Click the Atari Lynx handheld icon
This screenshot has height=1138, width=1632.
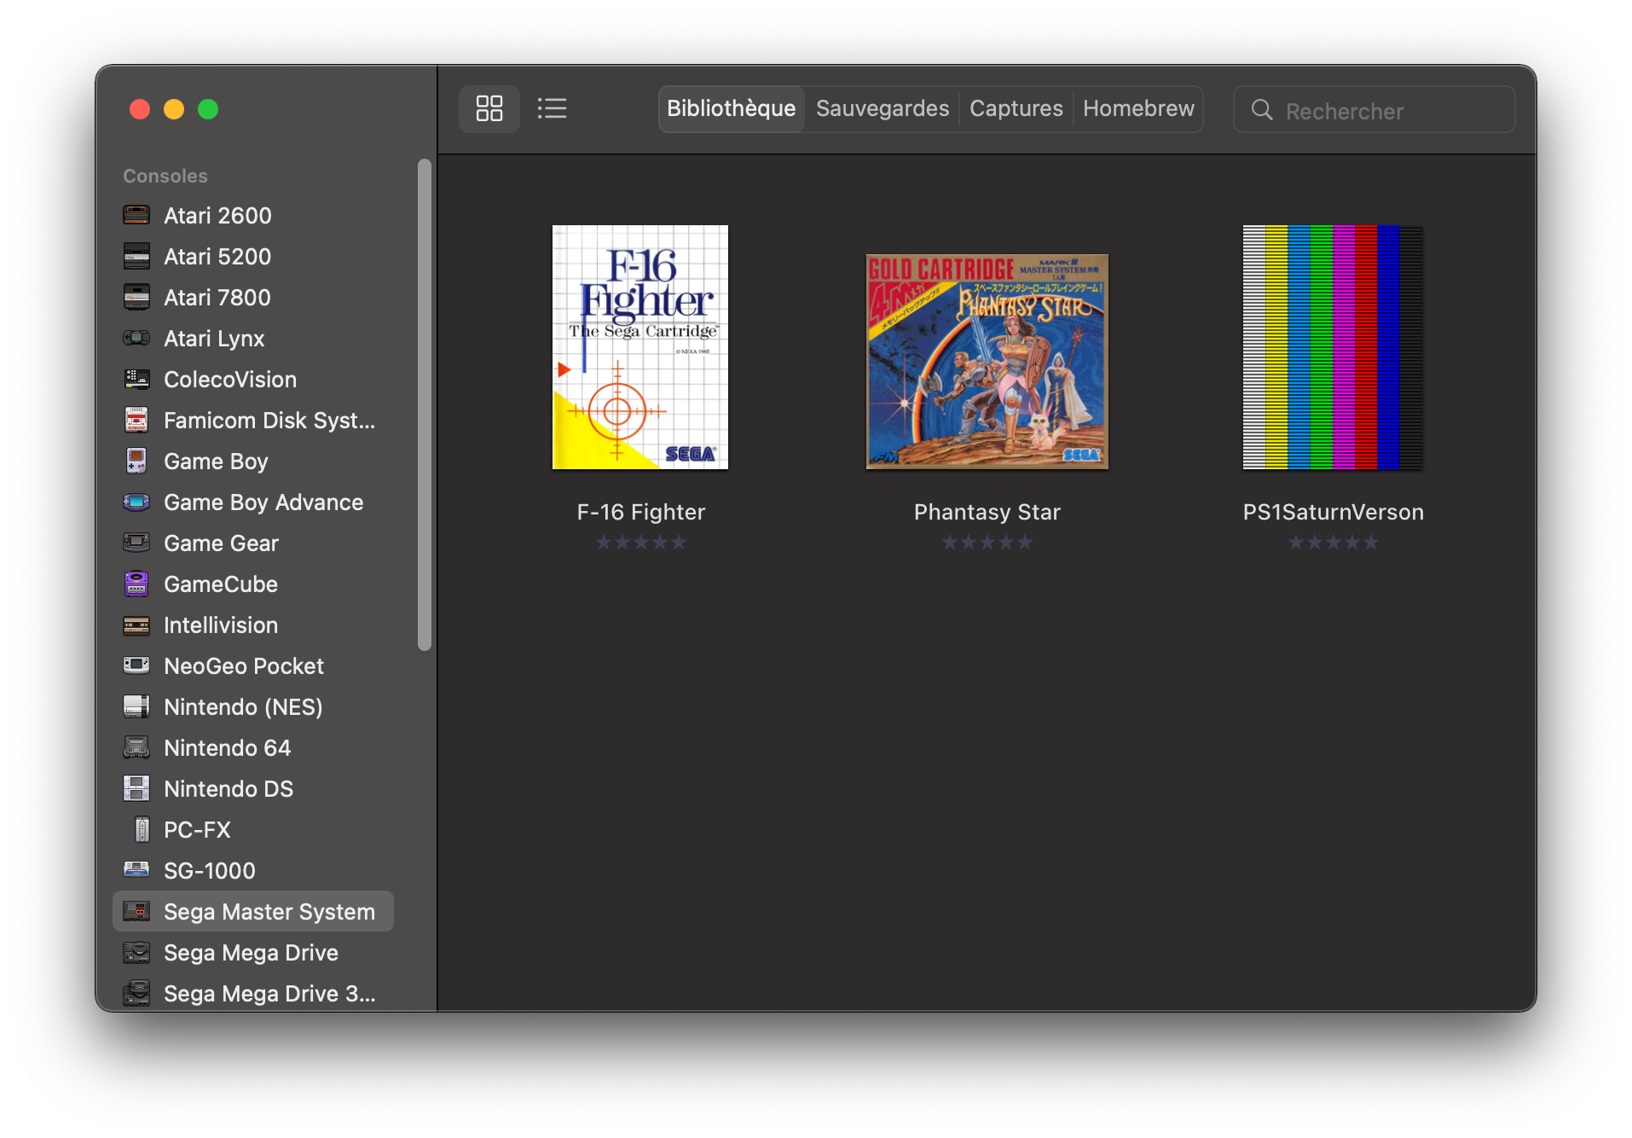136,338
